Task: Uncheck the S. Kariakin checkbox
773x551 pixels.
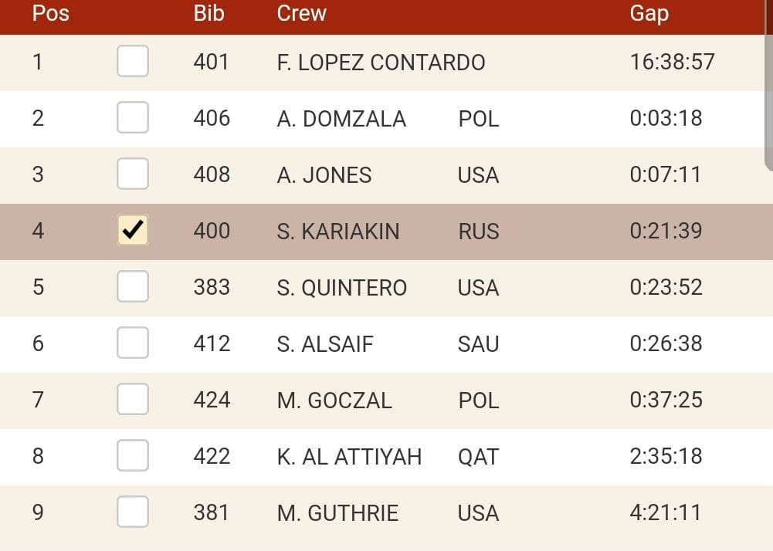Action: 133,230
